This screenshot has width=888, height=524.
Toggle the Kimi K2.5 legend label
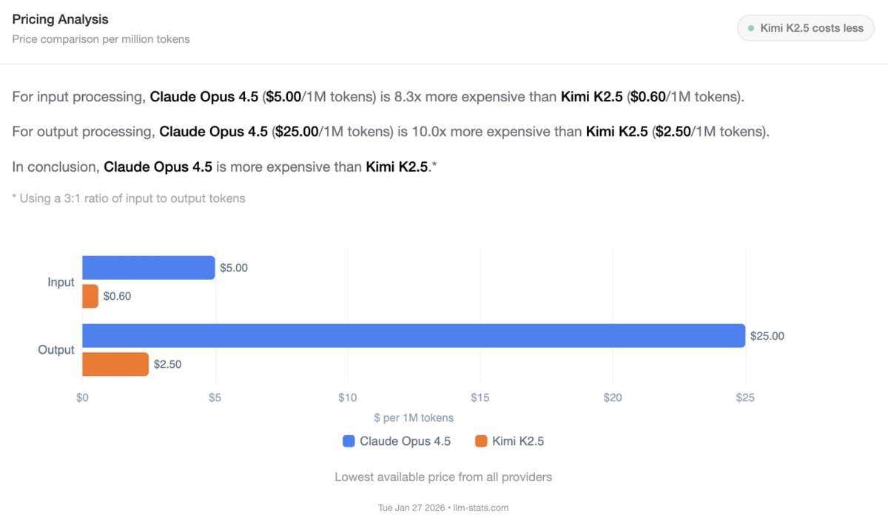pos(518,441)
